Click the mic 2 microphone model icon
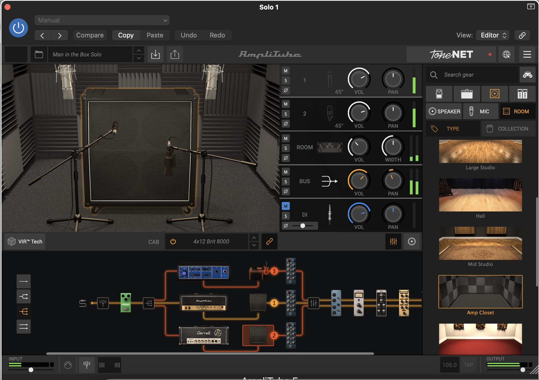The image size is (539, 380). (x=330, y=113)
